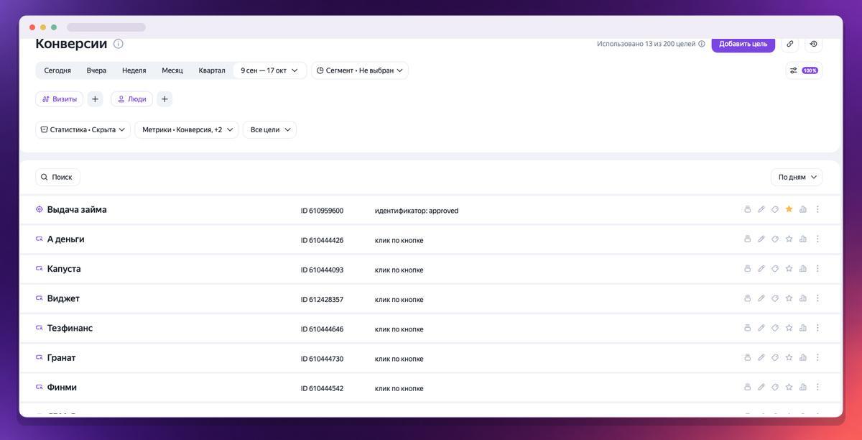Image resolution: width=862 pixels, height=440 pixels.
Task: Edit the Гранат goal with pencil icon
Action: pos(761,357)
